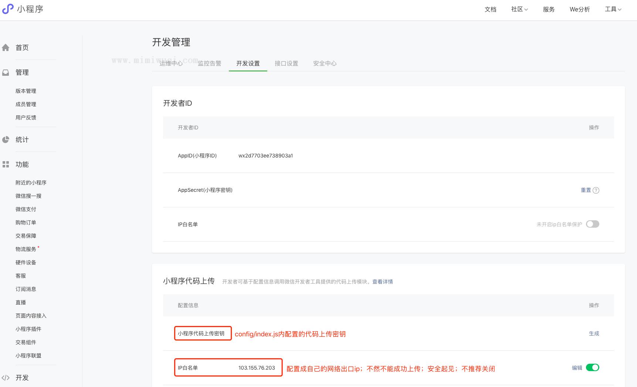
Task: Click the 小程序代码上传密钥 label
Action: [x=201, y=333]
